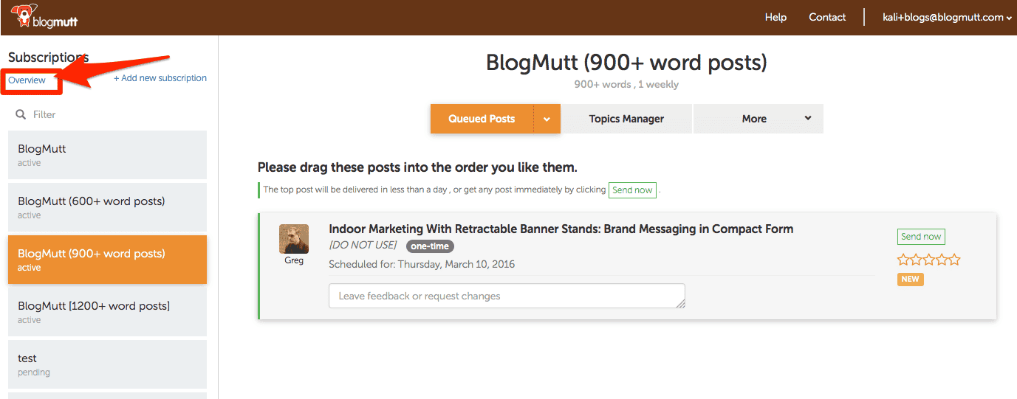
Task: Click Send now in the instruction text
Action: tap(632, 190)
